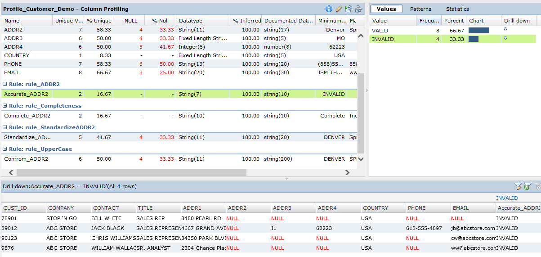
Task: Click the CONTACT drilldown column header
Action: (x=113, y=208)
